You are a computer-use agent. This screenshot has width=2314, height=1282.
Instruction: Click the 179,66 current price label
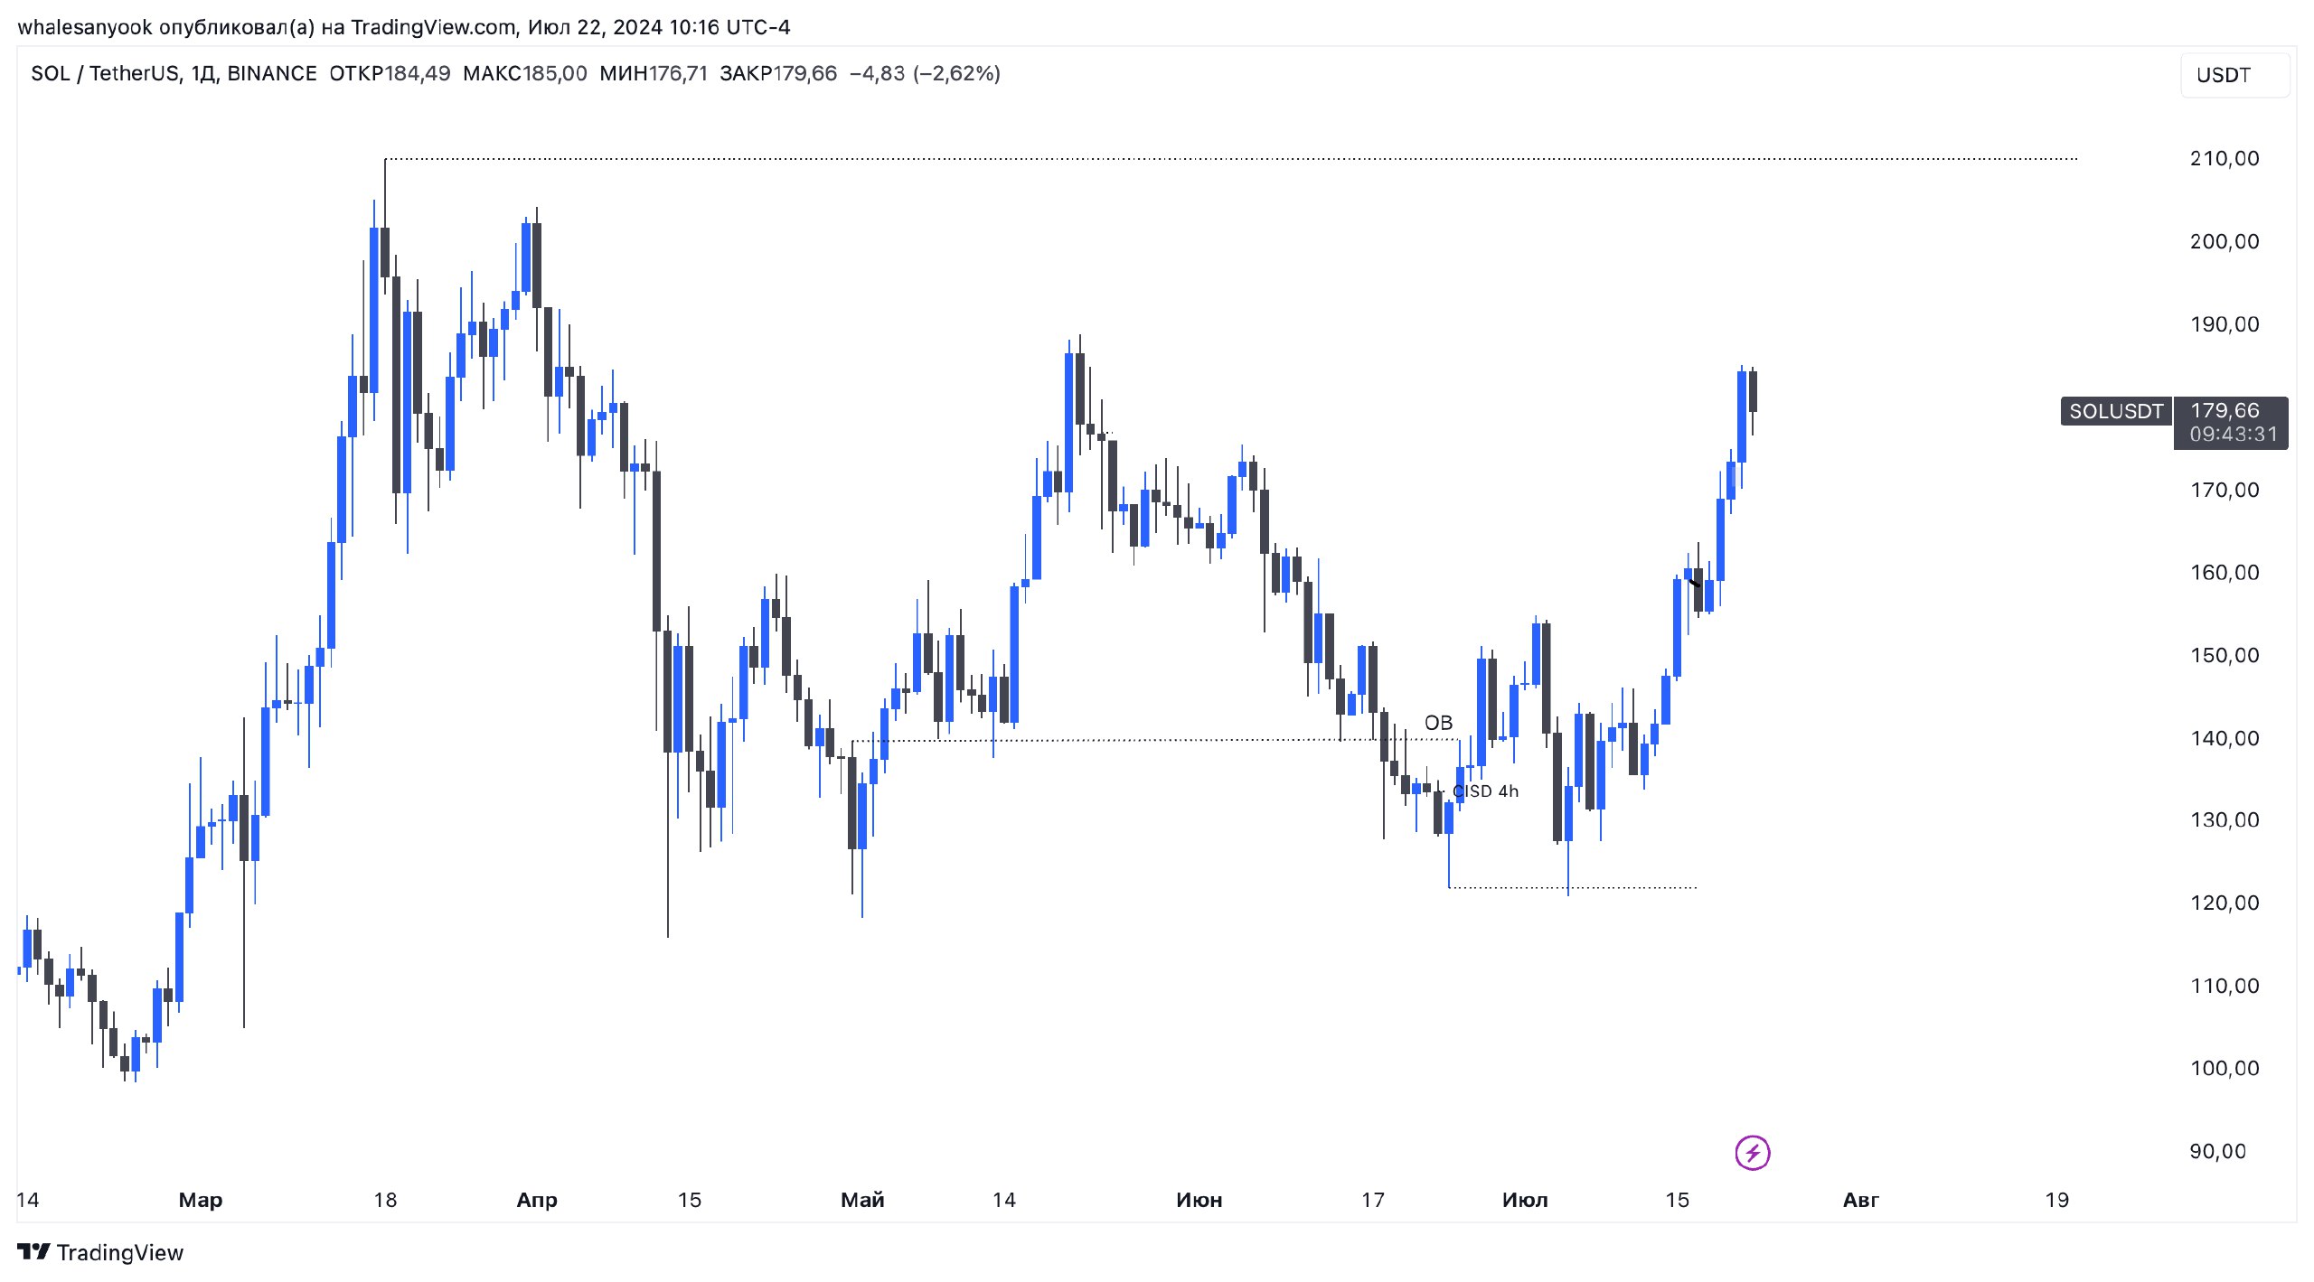[2229, 411]
